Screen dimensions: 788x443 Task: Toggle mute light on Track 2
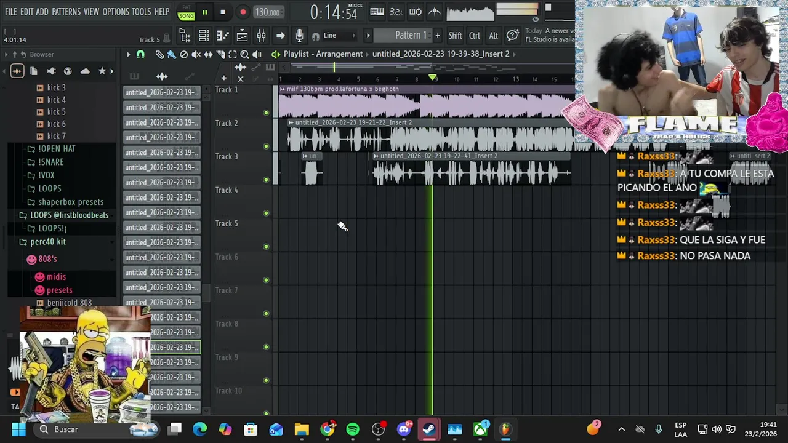[x=266, y=146]
